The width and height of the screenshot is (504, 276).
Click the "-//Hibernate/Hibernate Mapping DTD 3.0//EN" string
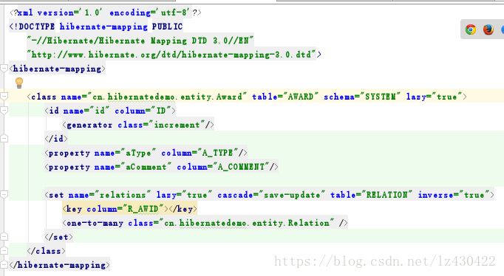coord(140,41)
